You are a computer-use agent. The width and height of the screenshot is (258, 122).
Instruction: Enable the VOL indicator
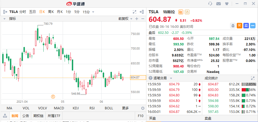coord(26,108)
